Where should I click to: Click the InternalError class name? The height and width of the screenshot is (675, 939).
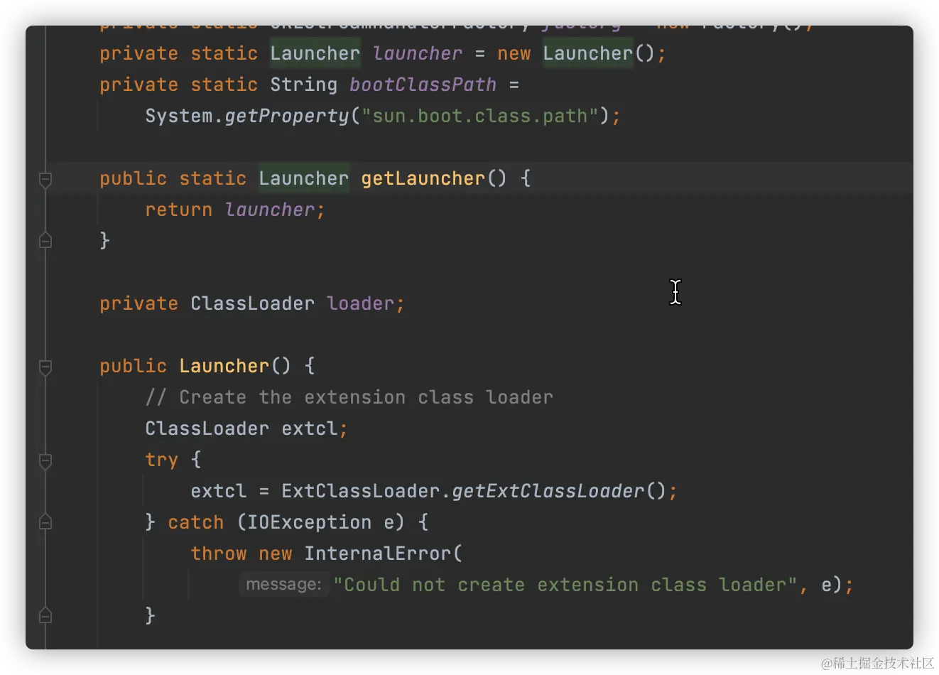click(x=377, y=553)
